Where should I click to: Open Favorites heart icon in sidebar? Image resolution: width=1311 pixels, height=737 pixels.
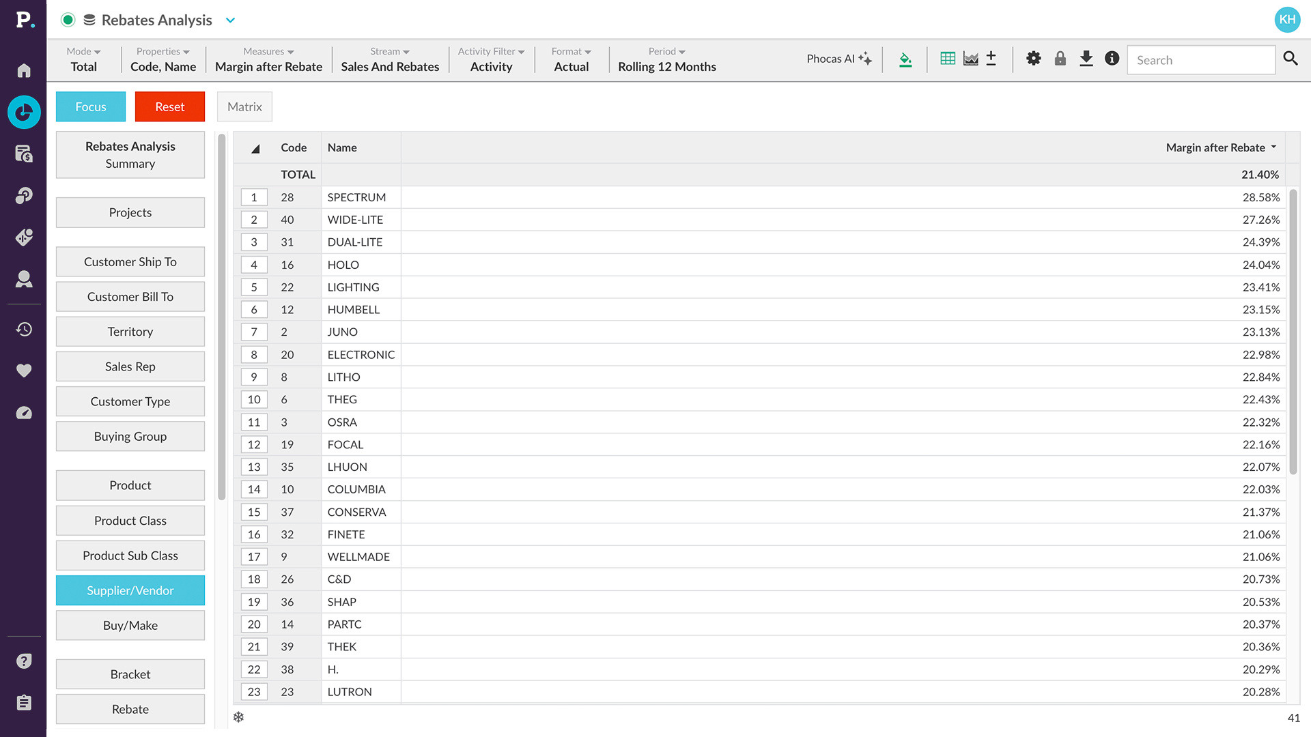[24, 371]
